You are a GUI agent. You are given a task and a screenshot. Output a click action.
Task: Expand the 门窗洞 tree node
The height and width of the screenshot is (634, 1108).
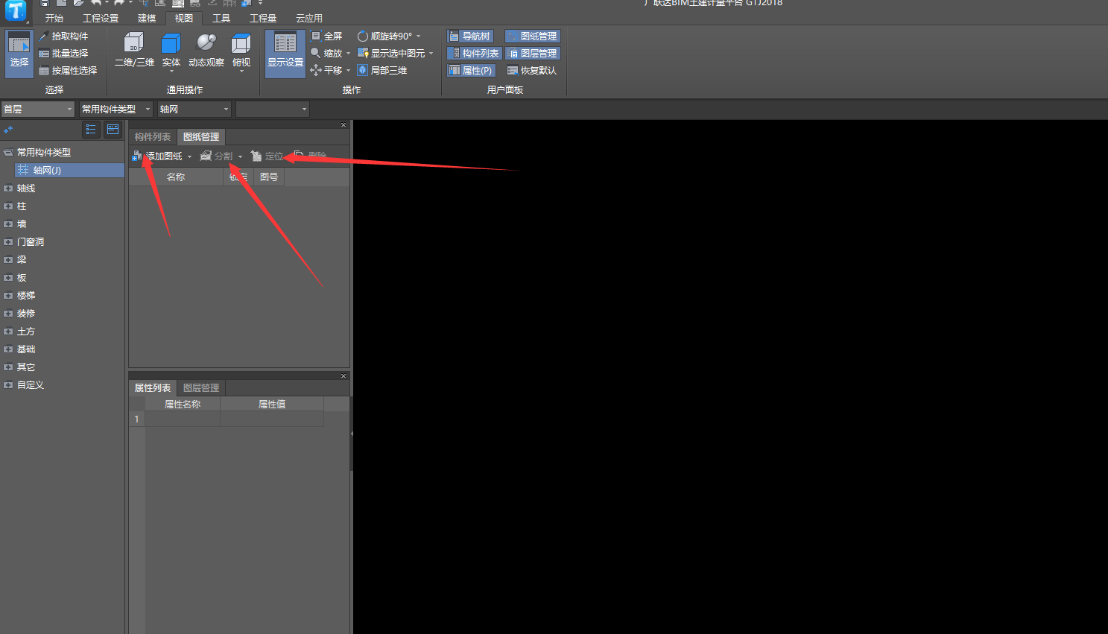(8, 242)
